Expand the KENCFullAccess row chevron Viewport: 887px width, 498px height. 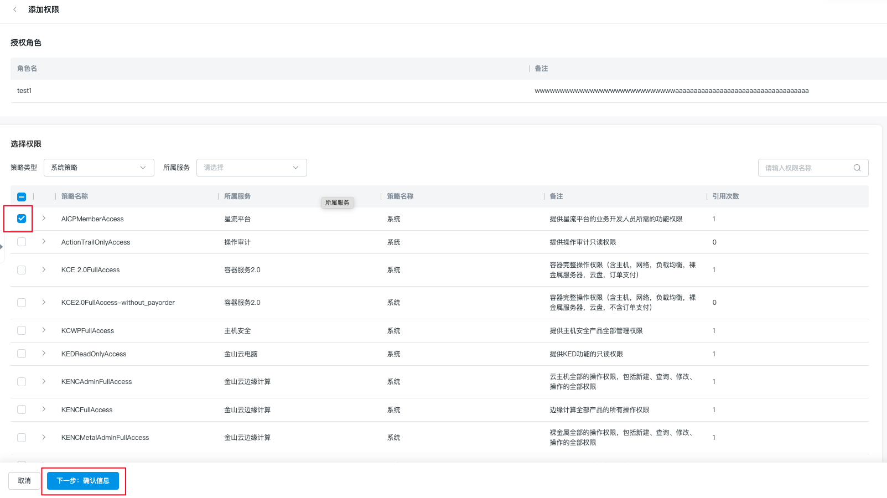click(x=44, y=409)
